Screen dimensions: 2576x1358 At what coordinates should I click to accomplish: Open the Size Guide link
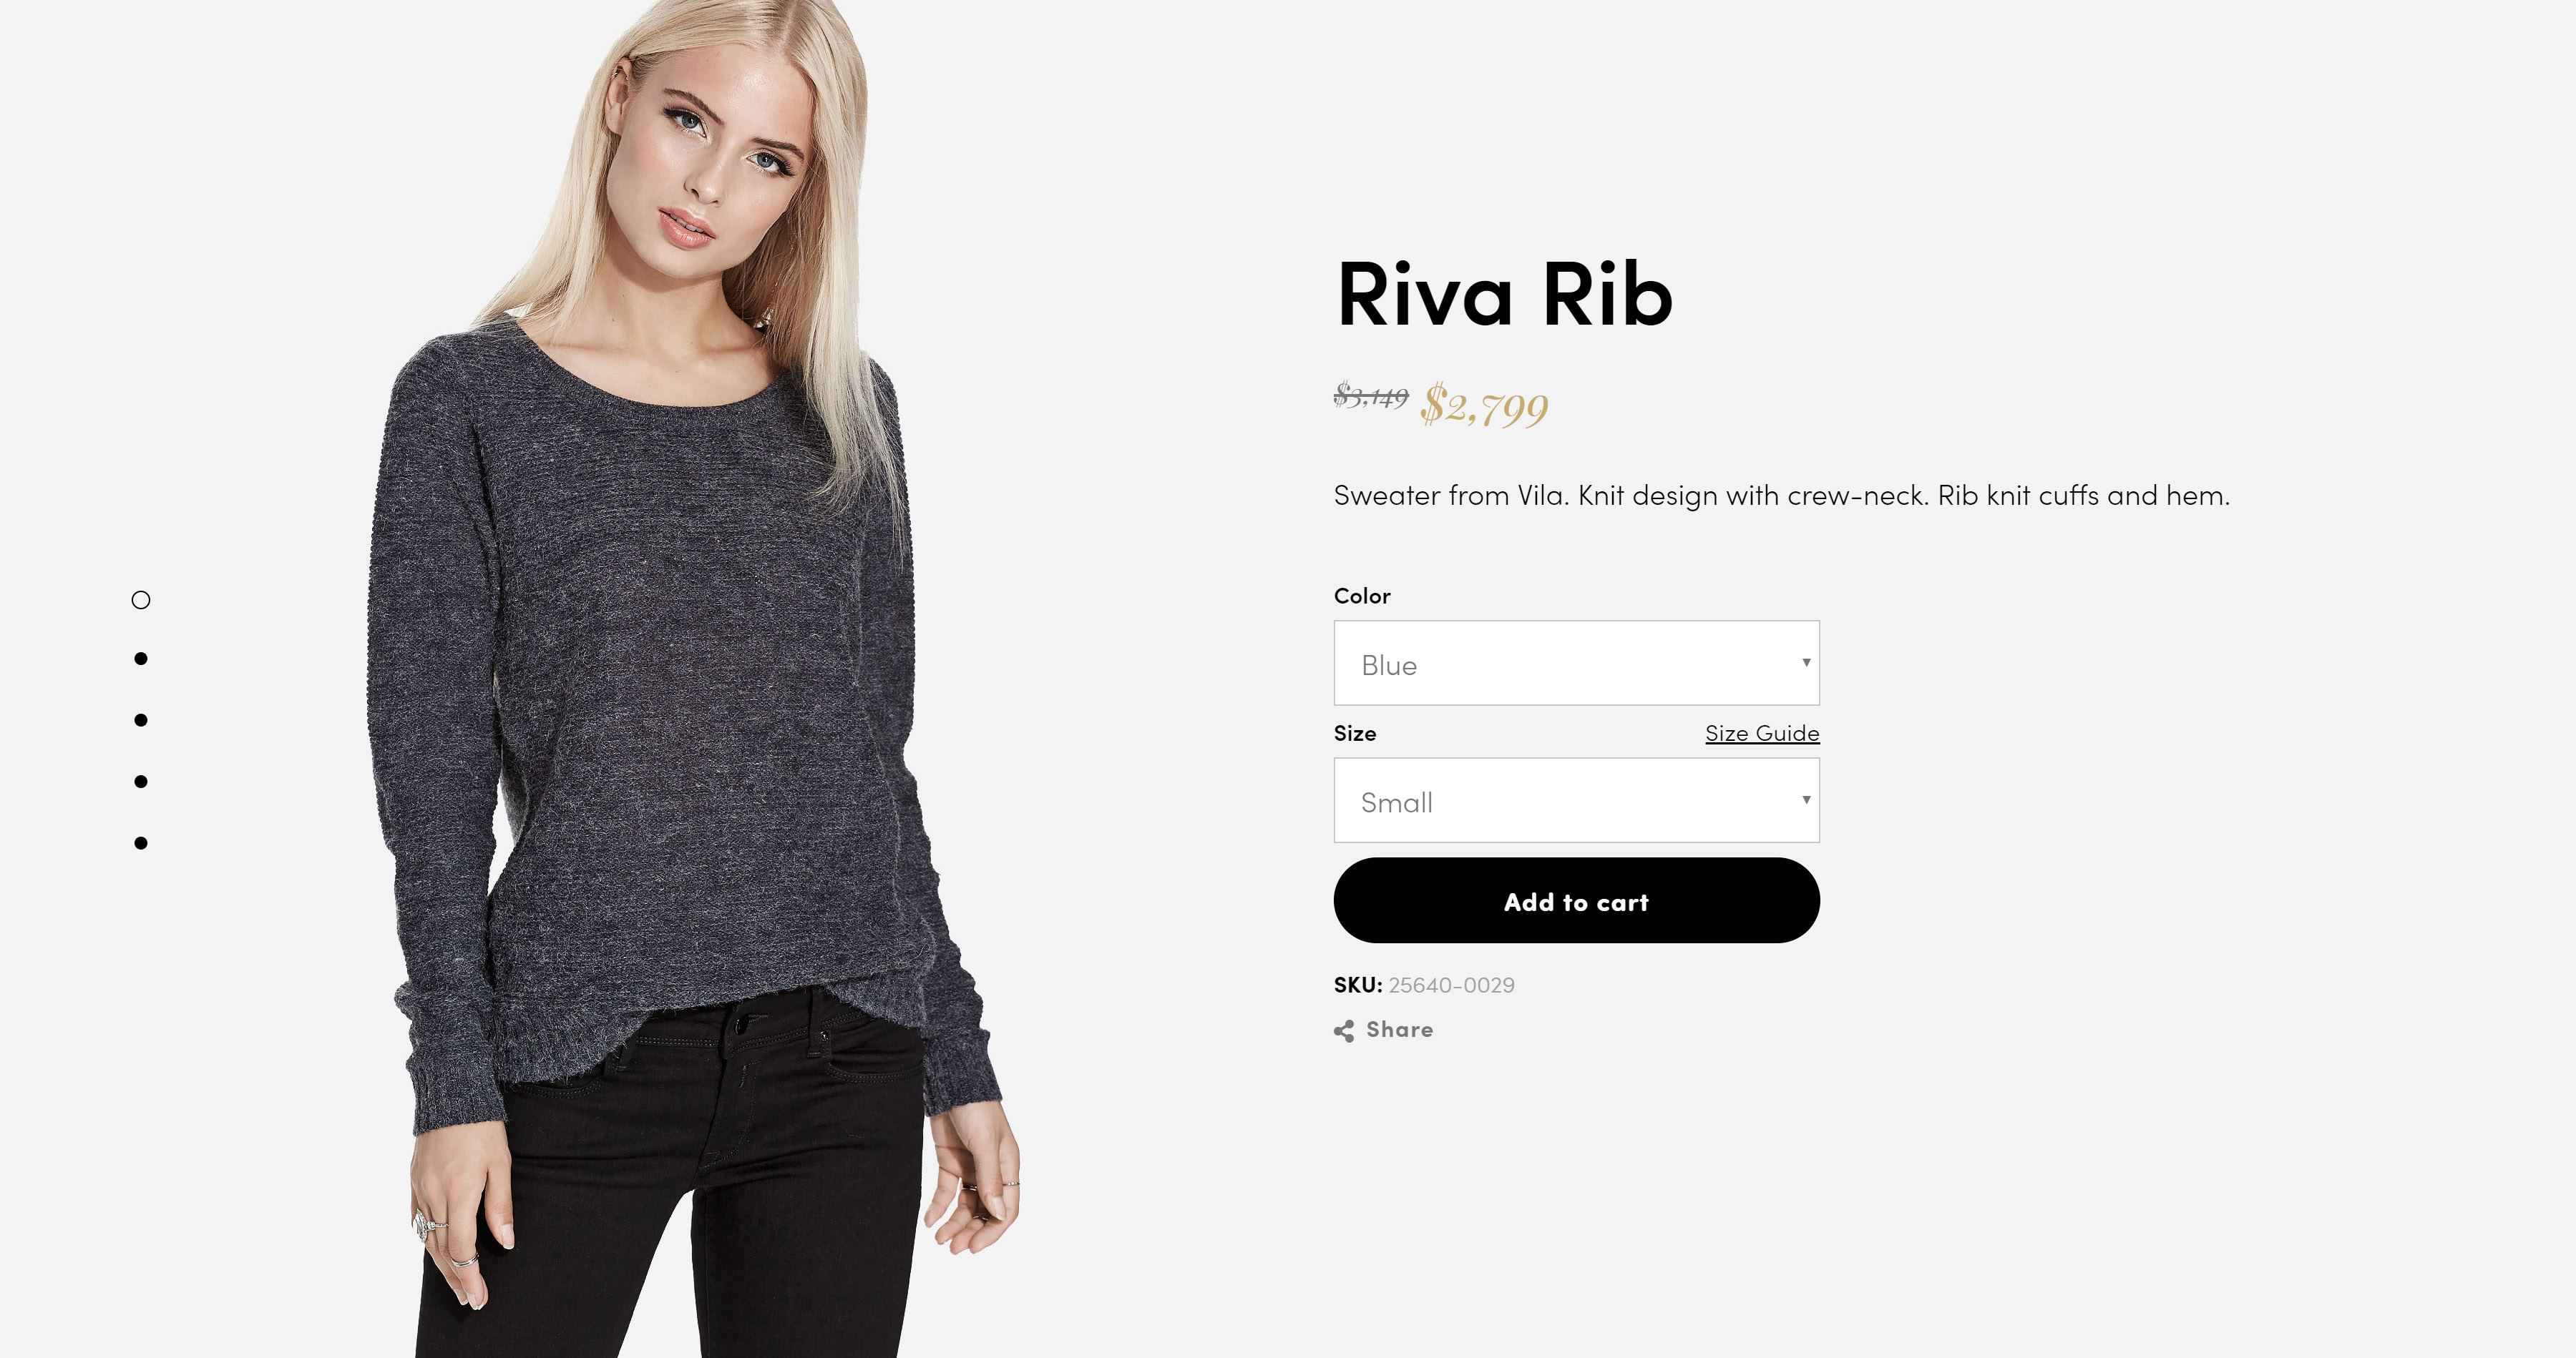pos(1762,734)
